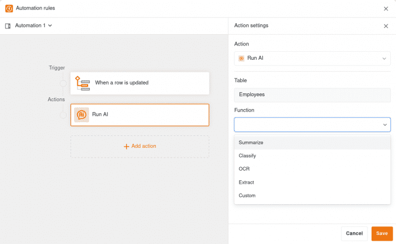Click the Automation rules logo icon
The image size is (396, 244).
coord(9,9)
